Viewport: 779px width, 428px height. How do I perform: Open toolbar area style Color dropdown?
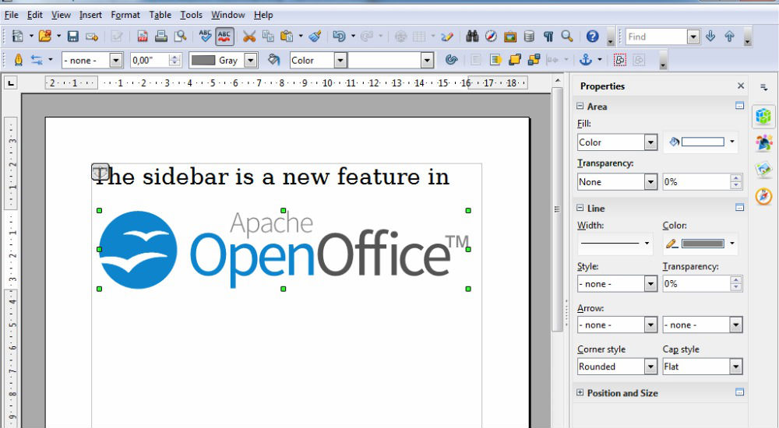coord(340,61)
